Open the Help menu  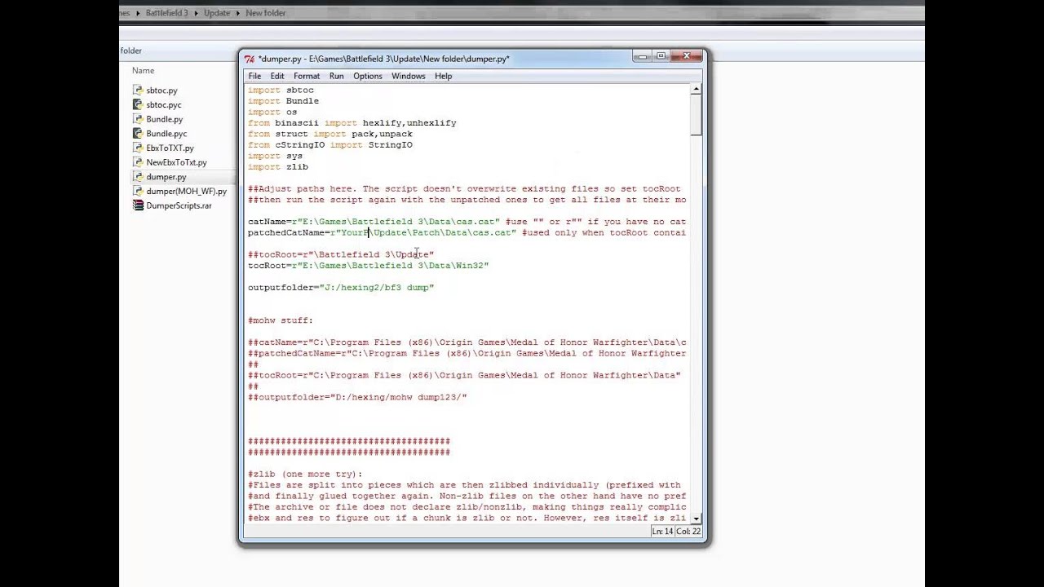(x=443, y=76)
